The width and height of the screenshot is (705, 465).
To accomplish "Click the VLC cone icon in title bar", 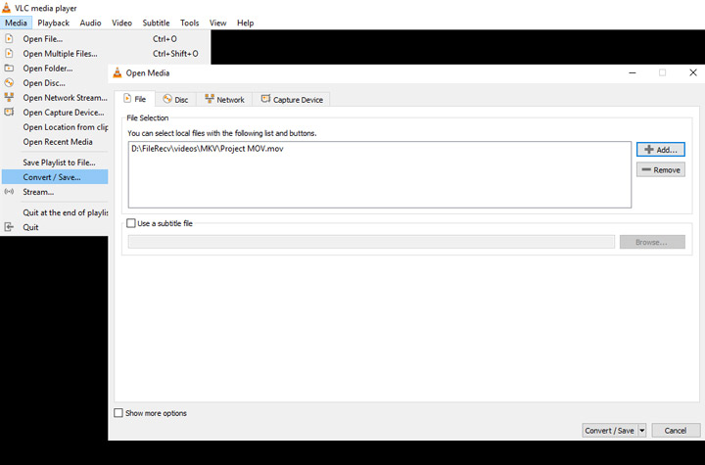I will coord(6,8).
